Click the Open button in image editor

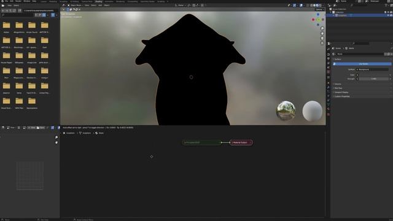(41, 128)
